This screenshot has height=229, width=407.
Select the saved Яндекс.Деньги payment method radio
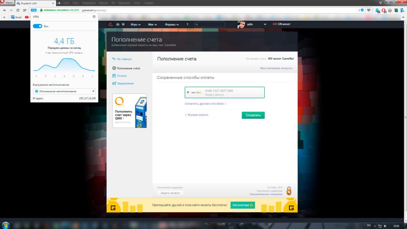188,92
